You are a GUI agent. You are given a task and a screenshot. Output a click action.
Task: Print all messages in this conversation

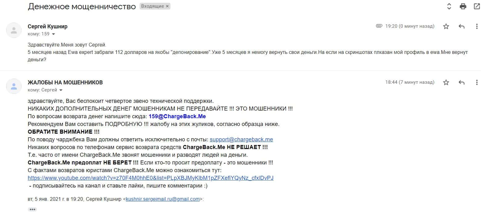pos(463,6)
